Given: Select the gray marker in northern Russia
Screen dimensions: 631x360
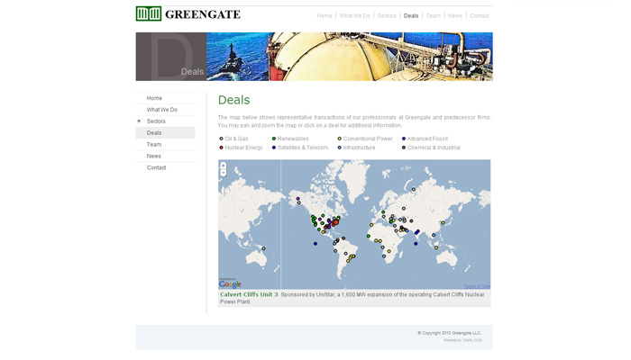Looking at the screenshot, I should pos(413,189).
